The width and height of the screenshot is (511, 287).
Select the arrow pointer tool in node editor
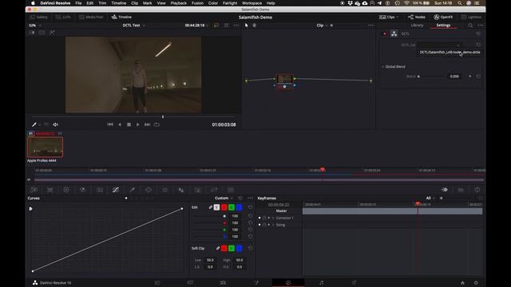247,26
